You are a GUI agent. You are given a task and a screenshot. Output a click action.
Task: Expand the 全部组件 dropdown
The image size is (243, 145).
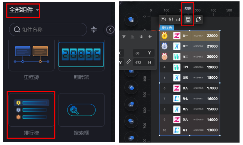[24, 10]
